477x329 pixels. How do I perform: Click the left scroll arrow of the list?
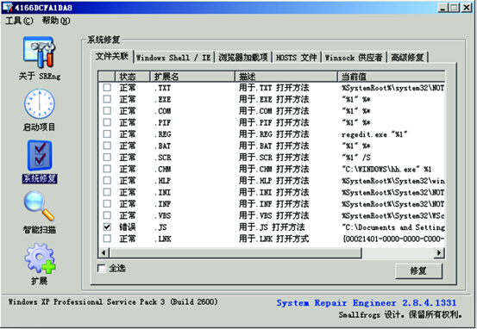coord(104,252)
